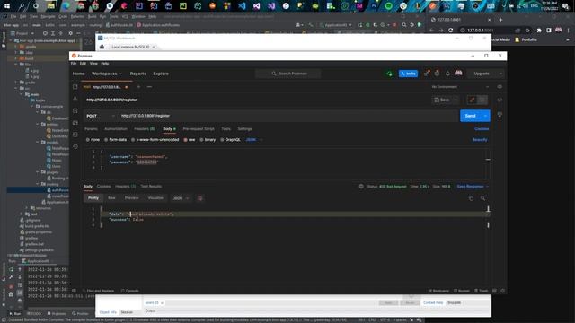Open Explore in Postman header

tap(161, 74)
